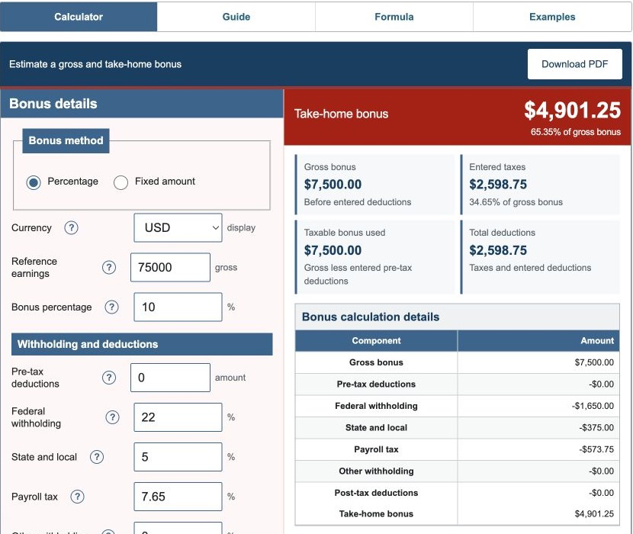Open the Guide tab

click(x=236, y=17)
